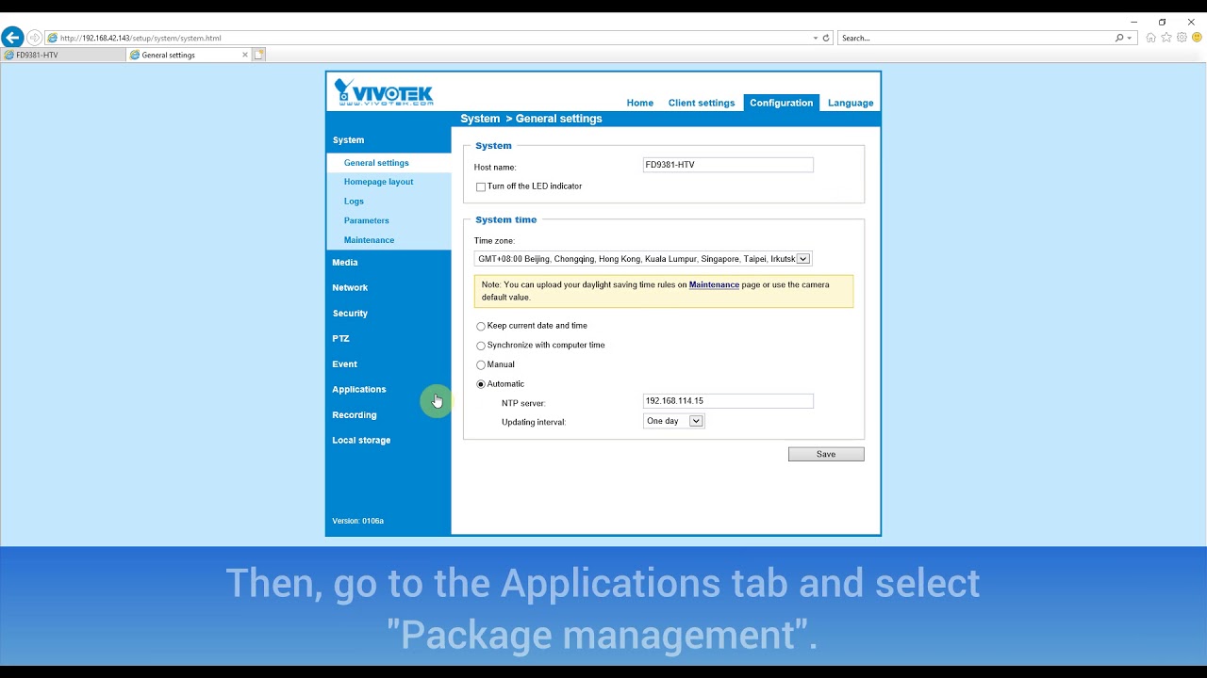Screen dimensions: 1207x678
Task: Select Keep current date and time
Action: coord(481,327)
